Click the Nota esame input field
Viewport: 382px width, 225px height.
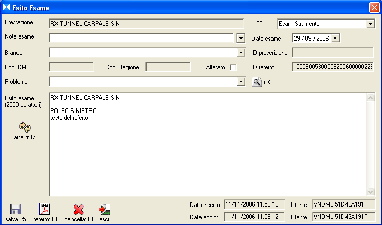(x=141, y=38)
